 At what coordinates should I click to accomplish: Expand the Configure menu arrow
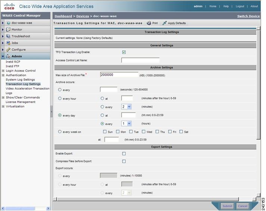(3, 50)
